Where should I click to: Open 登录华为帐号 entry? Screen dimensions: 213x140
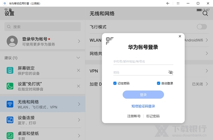click(x=43, y=41)
